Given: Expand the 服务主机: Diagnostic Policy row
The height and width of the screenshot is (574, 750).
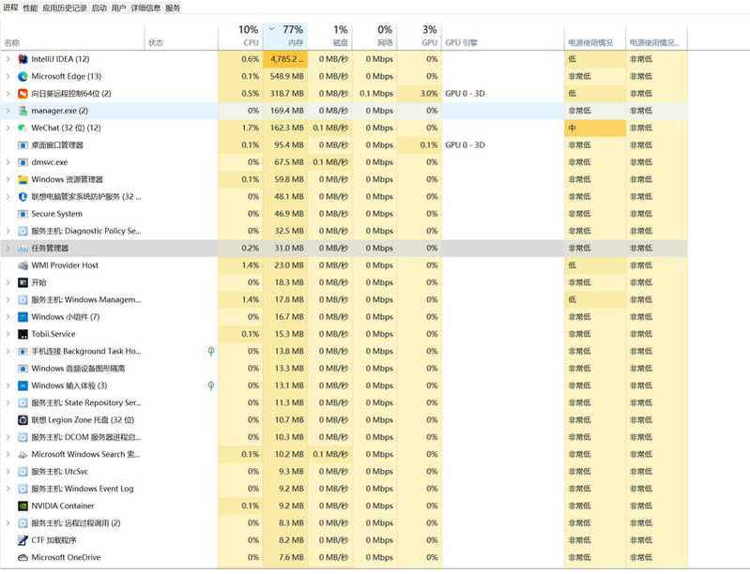Looking at the screenshot, I should pos(8,232).
